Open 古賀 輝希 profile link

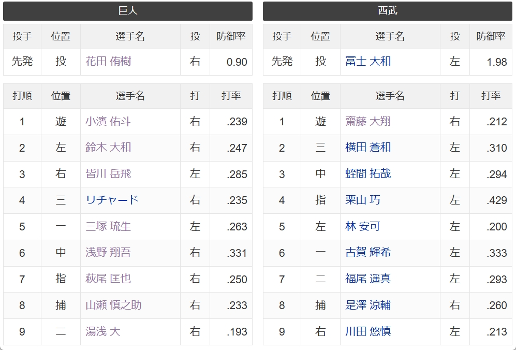tap(368, 253)
